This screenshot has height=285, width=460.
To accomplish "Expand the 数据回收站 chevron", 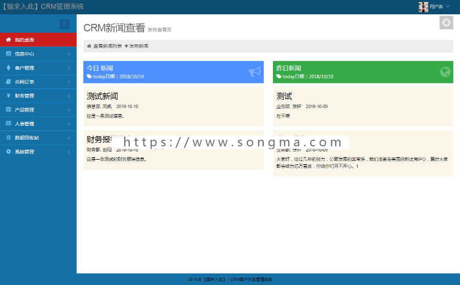I will [69, 138].
